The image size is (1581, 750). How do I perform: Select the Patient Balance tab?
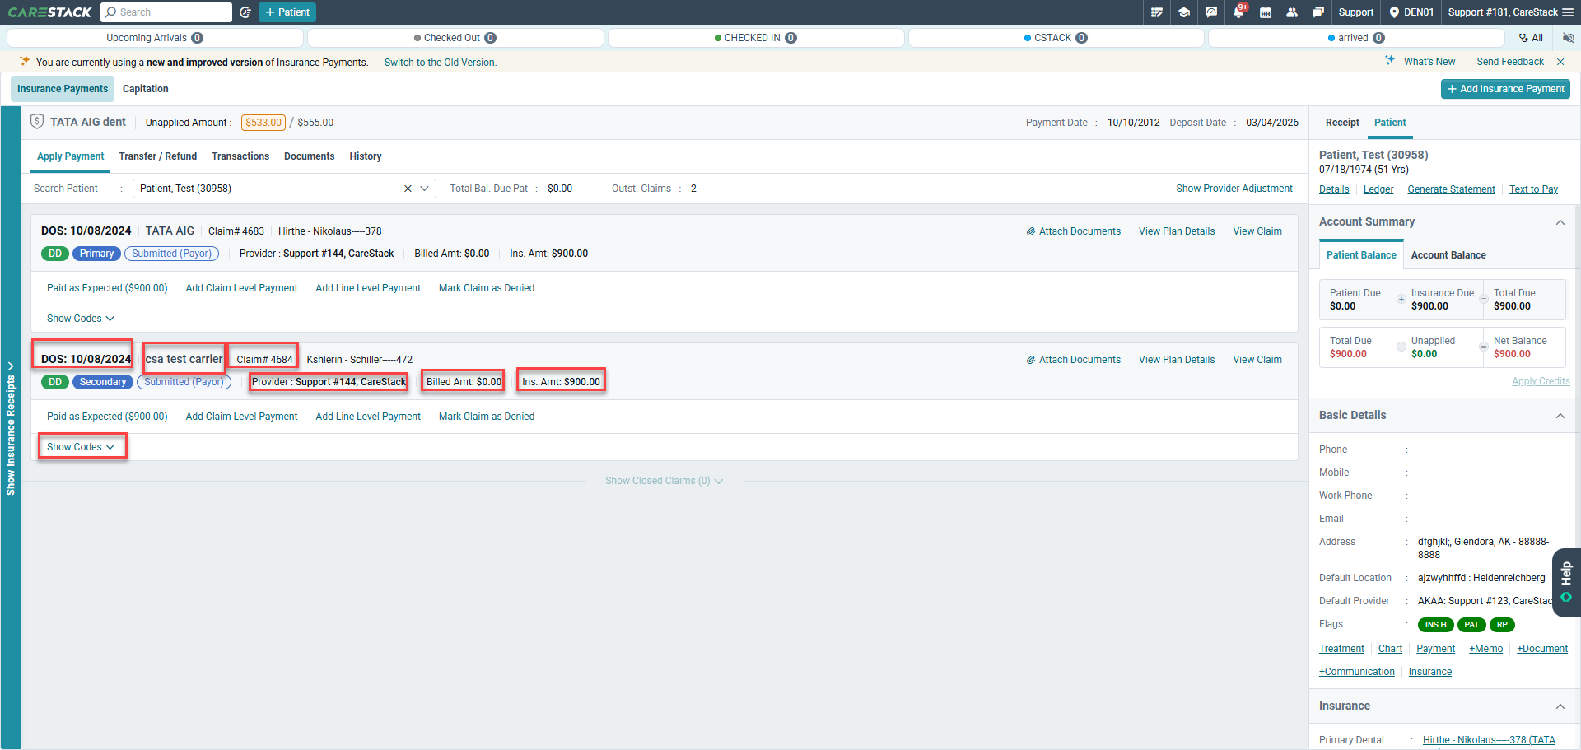point(1361,255)
